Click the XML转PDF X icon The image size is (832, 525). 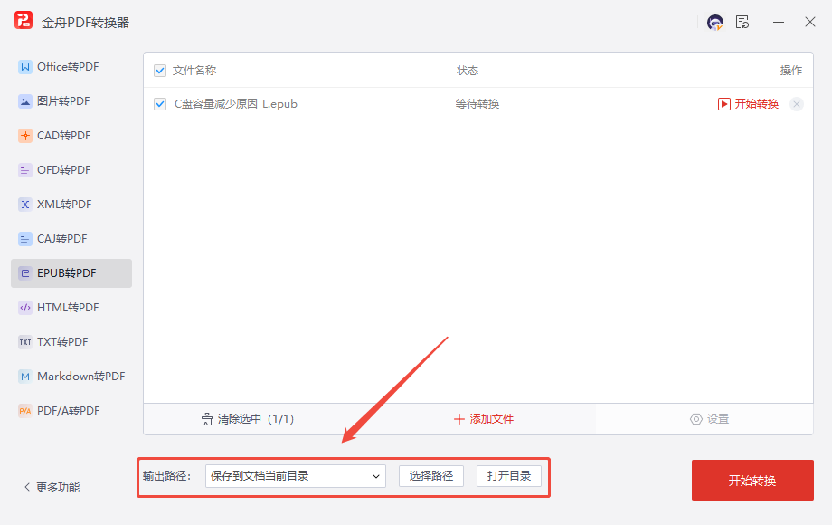[x=25, y=205]
